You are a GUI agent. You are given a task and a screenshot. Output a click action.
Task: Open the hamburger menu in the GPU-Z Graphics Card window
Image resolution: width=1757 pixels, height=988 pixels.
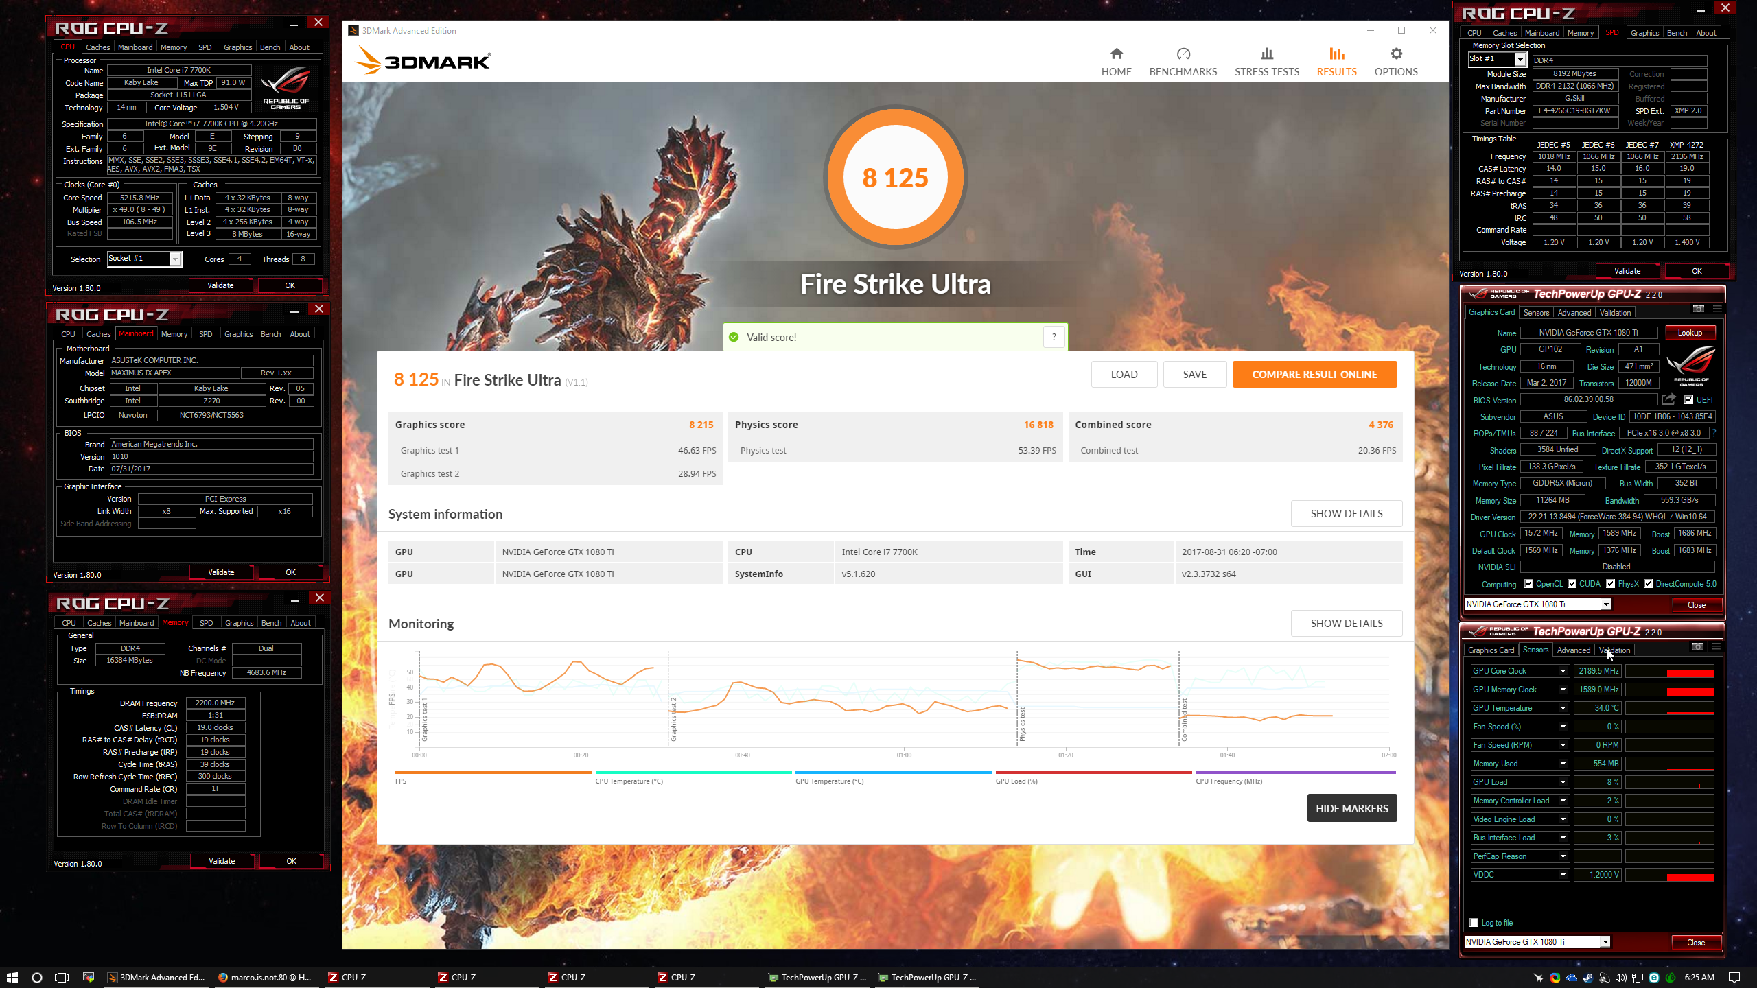1717,309
